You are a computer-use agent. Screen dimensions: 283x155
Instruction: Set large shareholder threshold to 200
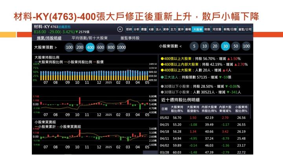(x=80, y=47)
